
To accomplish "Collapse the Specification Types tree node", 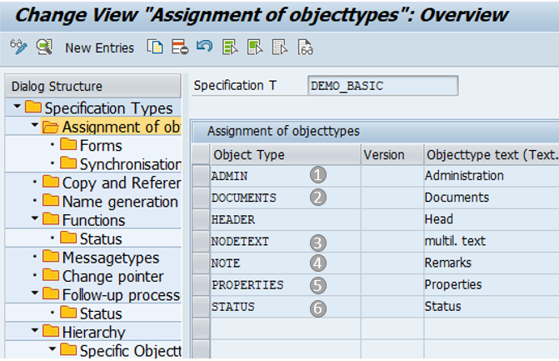I will (x=17, y=108).
